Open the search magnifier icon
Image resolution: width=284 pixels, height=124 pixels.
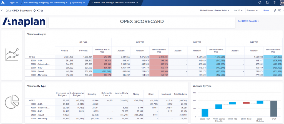[260, 2]
